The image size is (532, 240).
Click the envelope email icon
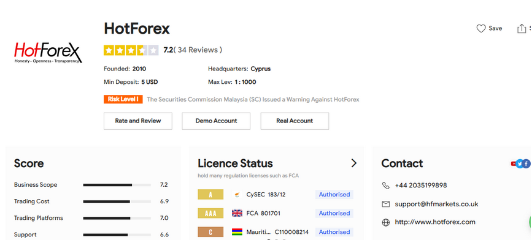tap(385, 204)
